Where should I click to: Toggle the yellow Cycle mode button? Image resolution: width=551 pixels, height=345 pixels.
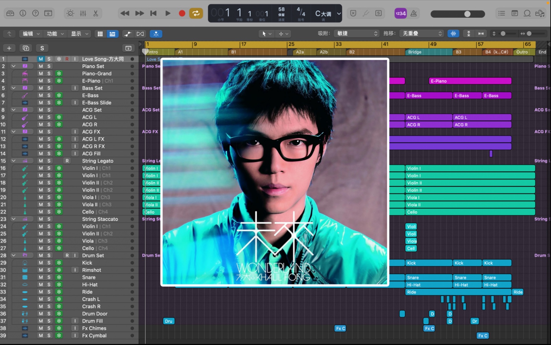click(196, 13)
